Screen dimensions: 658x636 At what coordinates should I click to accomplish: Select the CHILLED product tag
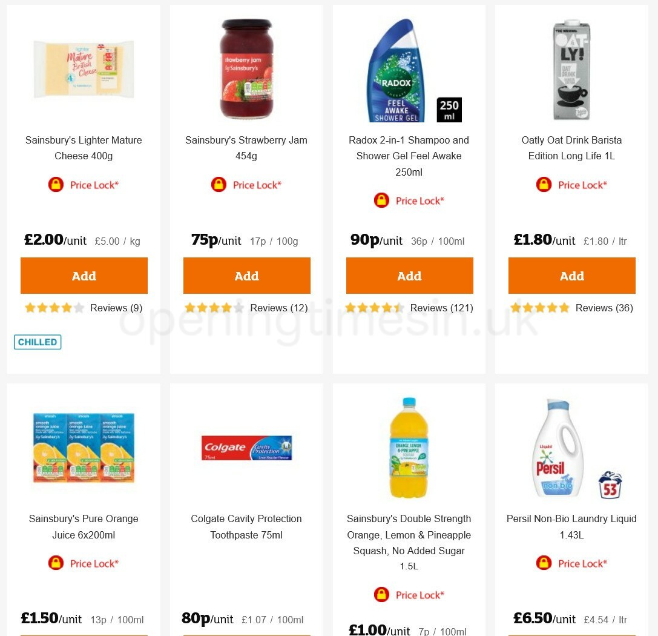[x=37, y=342]
